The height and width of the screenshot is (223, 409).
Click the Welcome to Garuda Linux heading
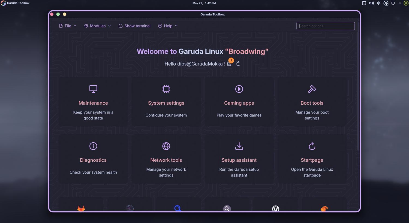[x=203, y=51]
